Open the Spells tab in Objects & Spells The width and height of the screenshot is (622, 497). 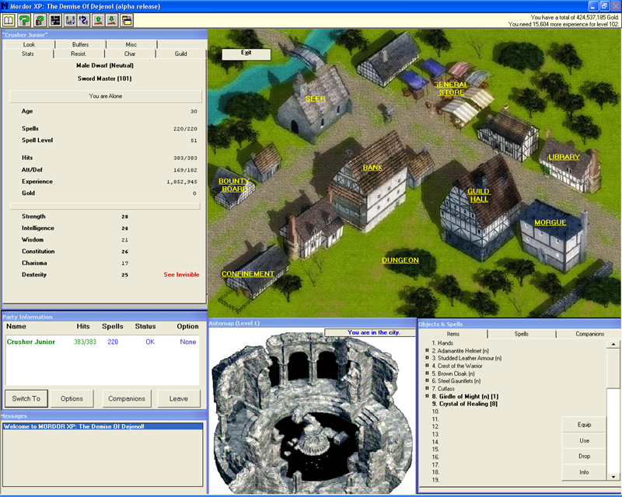click(x=522, y=334)
